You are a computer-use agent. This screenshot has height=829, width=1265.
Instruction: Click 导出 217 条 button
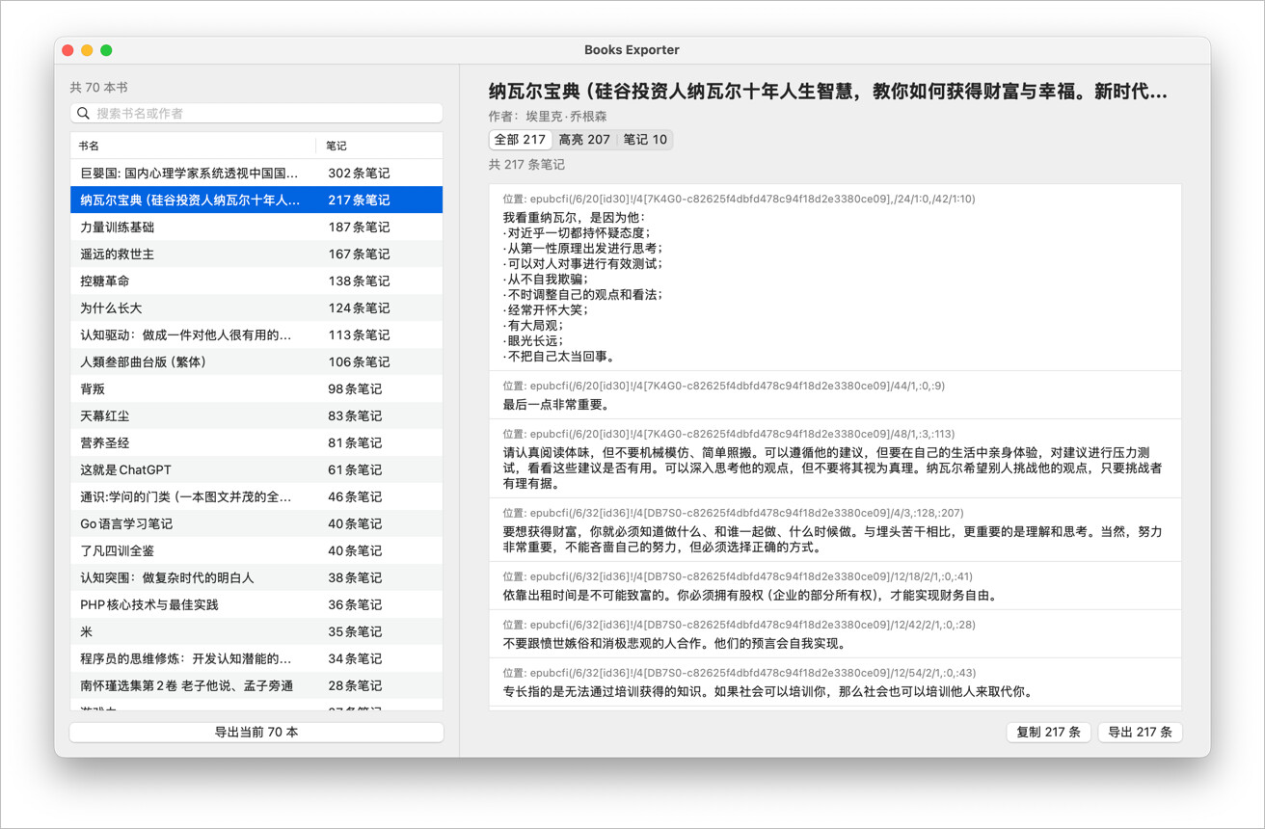1140,733
